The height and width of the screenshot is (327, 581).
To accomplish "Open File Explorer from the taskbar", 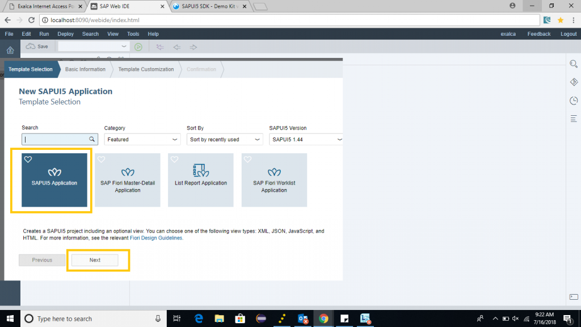I will (x=220, y=318).
